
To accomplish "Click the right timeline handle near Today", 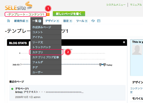I will click(x=104, y=65).
